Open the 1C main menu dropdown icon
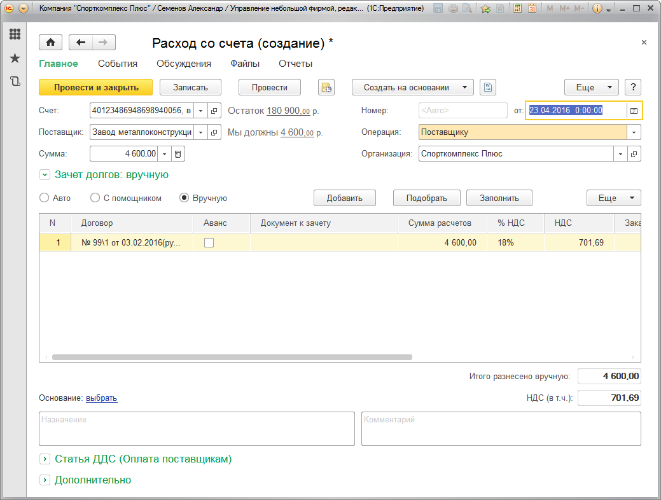Screen dimensions: 661x500 pos(24,8)
